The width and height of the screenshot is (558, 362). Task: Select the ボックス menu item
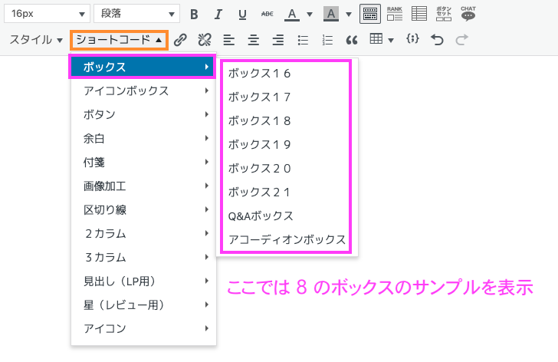143,67
